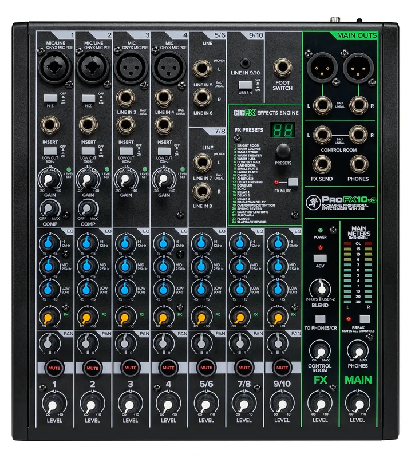Click the PRESETS selector knob
411x458 pixels.
point(283,151)
